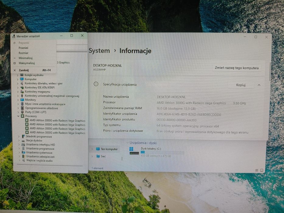Click the Device Manager horizontal scrollbar
284x213 pixels.
tap(50, 165)
